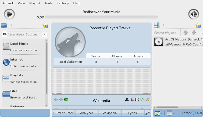Click the Files folder icon
This screenshot has height=117, width=203.
click(x=6, y=94)
